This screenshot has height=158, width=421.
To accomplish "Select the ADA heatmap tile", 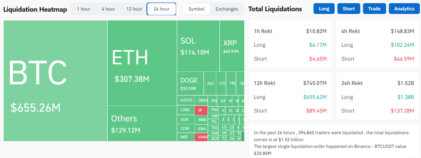I will [186, 119].
